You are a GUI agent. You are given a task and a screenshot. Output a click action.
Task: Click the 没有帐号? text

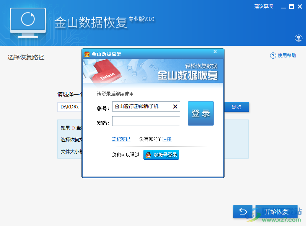(x=150, y=139)
